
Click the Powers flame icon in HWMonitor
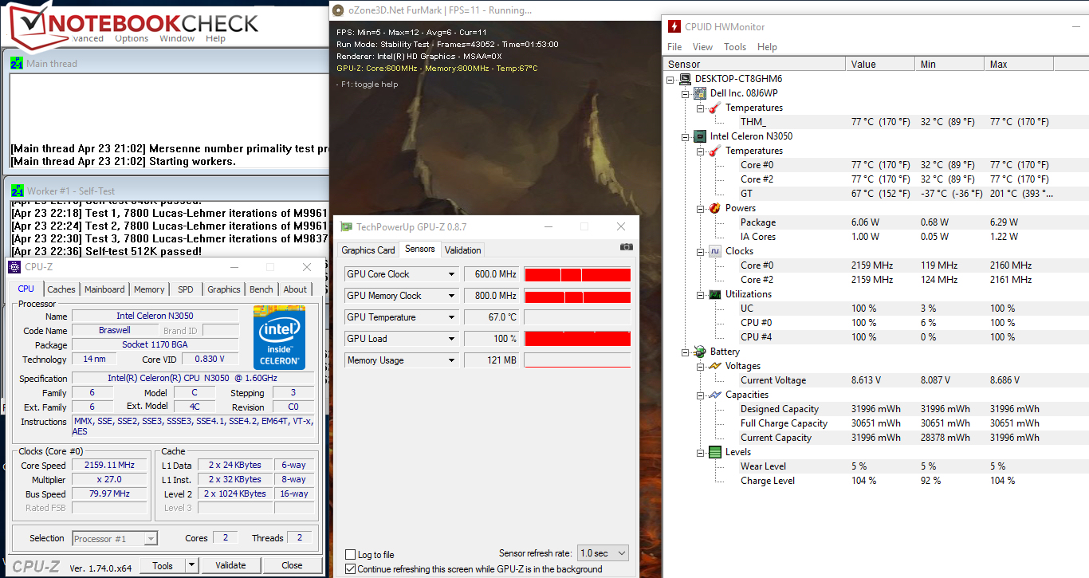(715, 208)
